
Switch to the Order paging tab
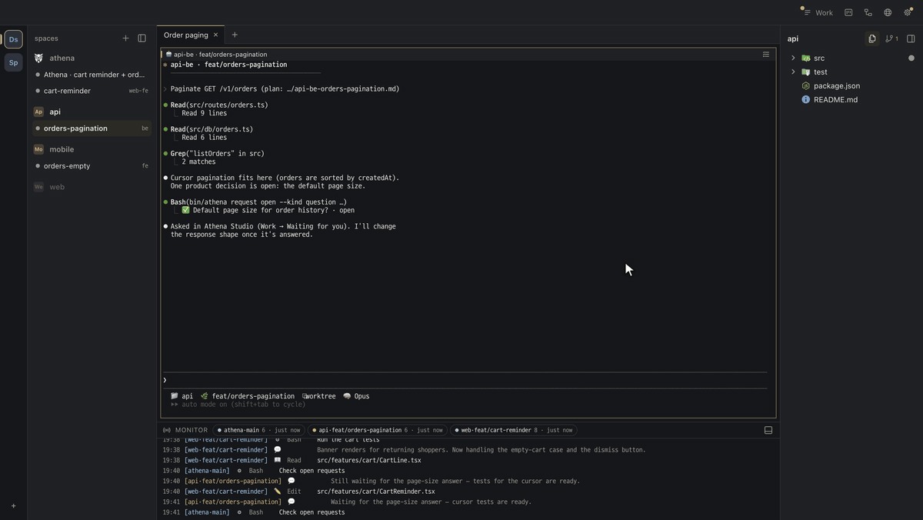click(x=185, y=35)
